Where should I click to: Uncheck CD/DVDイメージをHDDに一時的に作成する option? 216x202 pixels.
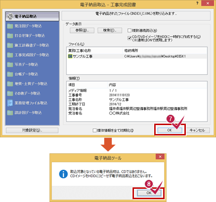[129, 38]
